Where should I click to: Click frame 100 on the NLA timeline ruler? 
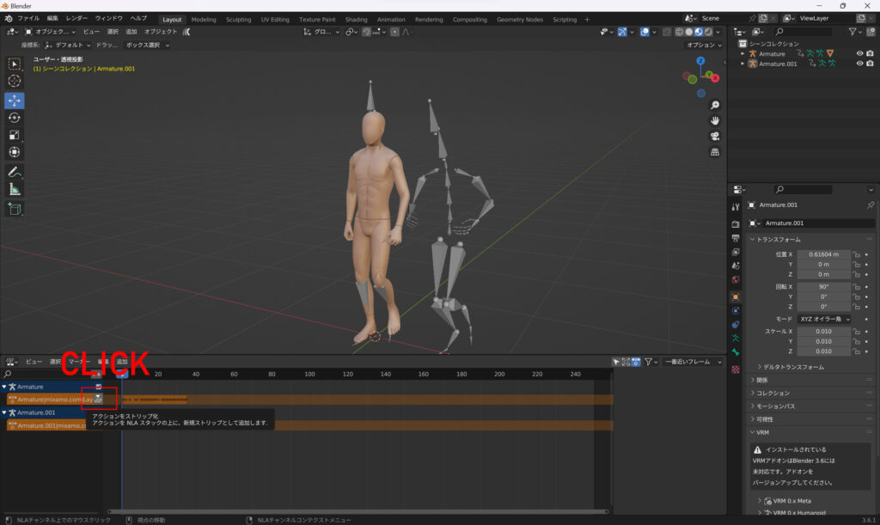(x=311, y=374)
